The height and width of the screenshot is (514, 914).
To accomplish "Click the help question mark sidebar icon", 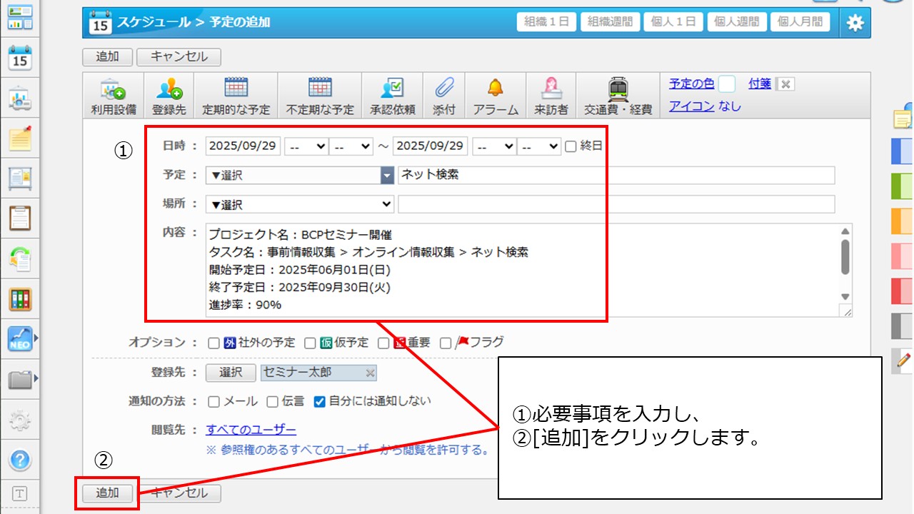I will click(x=20, y=460).
